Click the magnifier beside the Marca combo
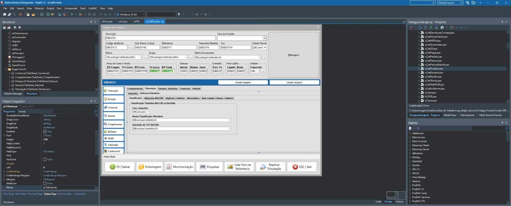This screenshot has width=511, height=206. click(x=145, y=57)
